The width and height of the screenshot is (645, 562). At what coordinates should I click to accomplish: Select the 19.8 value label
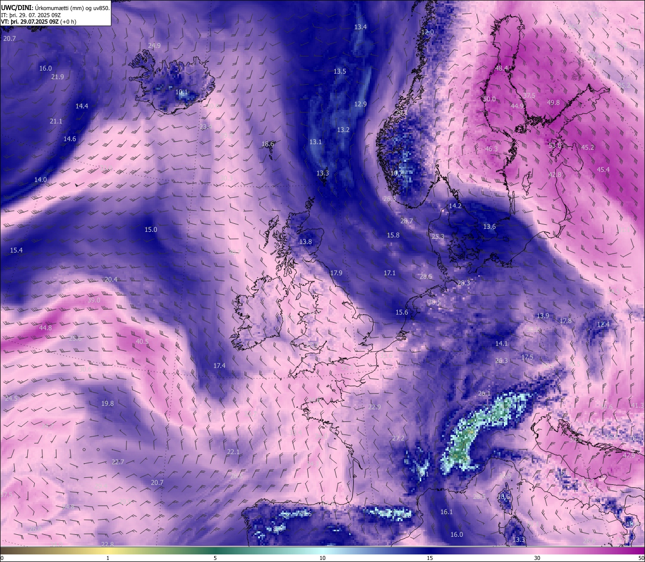click(107, 403)
